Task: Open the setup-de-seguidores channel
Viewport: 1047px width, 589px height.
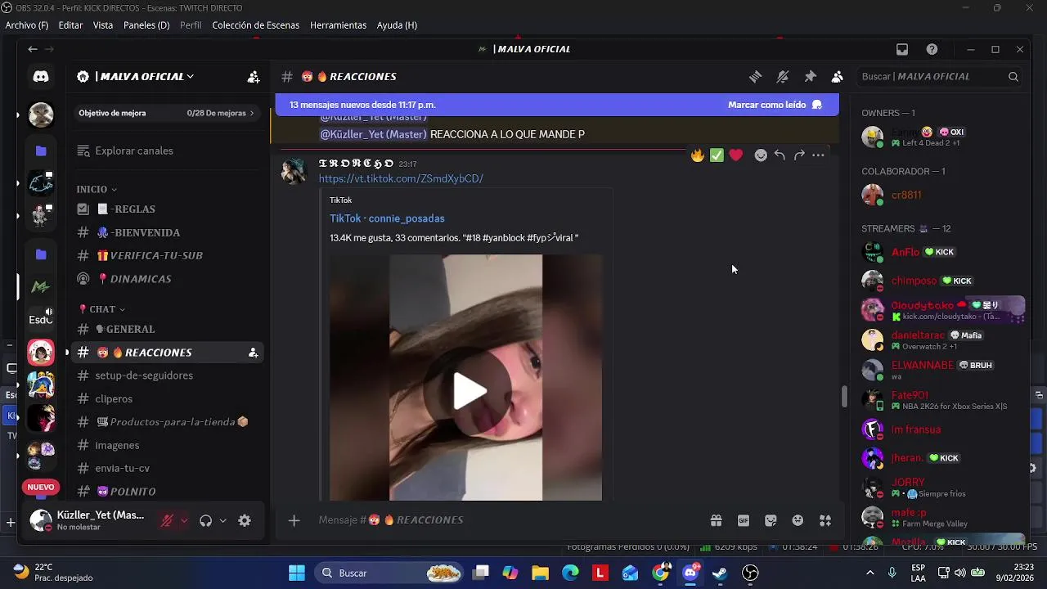Action: click(x=168, y=375)
